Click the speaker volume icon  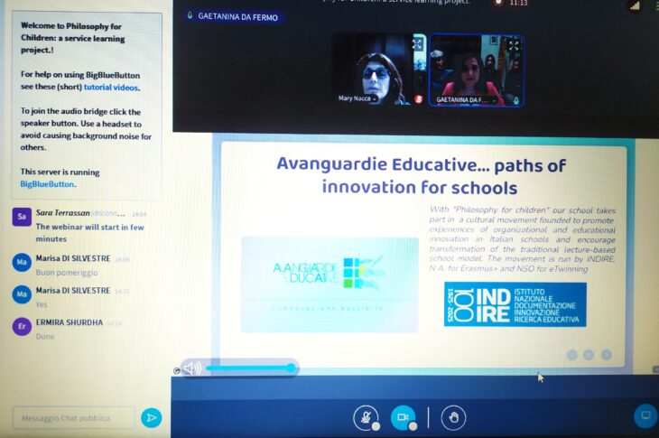(192, 368)
